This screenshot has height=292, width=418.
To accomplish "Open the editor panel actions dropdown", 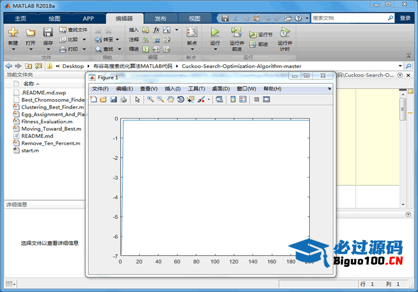I will pos(400,75).
